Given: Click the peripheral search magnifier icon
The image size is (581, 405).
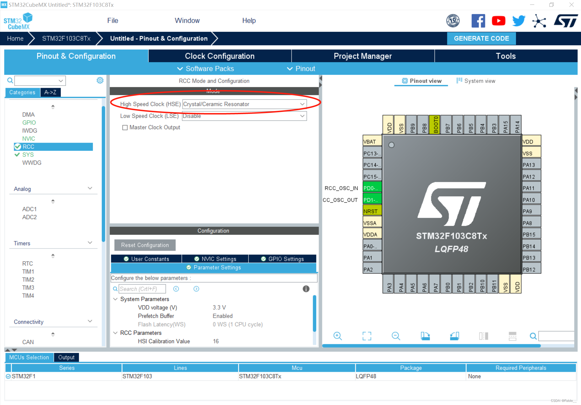Looking at the screenshot, I should [10, 81].
